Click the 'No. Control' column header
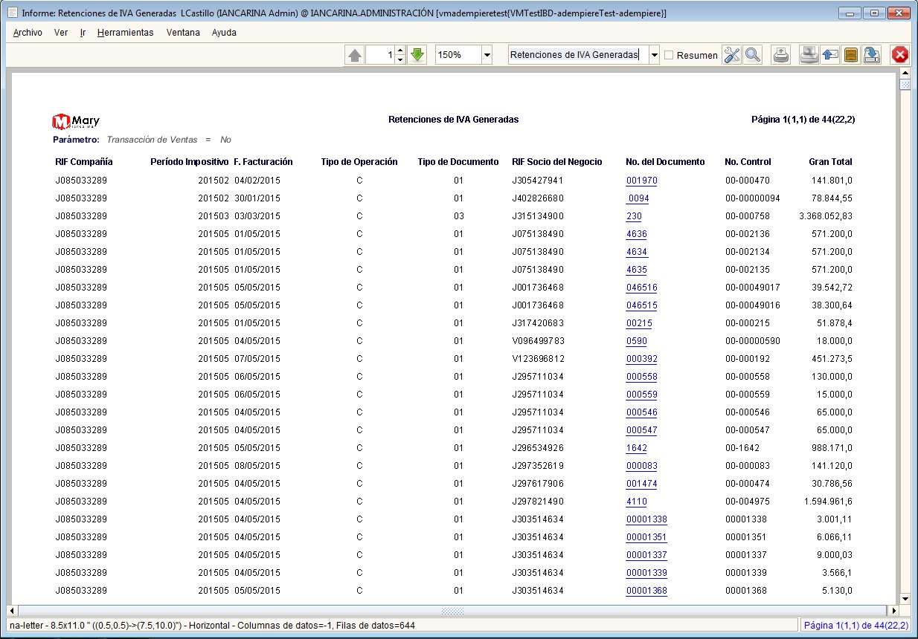918x639 pixels. (x=748, y=162)
